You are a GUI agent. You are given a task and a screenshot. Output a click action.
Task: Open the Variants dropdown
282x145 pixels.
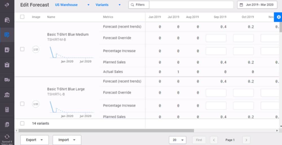pyautogui.click(x=108, y=5)
